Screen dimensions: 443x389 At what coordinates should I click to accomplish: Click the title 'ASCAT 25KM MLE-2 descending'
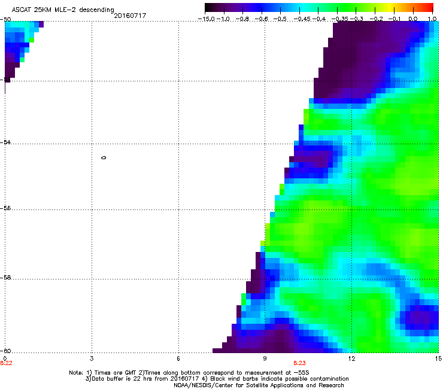pyautogui.click(x=63, y=10)
